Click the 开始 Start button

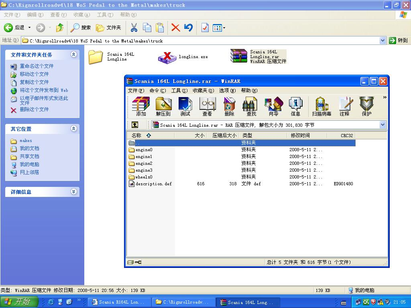(x=19, y=302)
